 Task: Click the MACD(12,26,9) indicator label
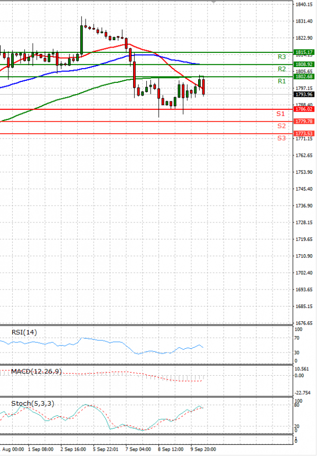point(36,371)
